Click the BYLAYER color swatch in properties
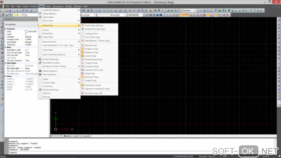The height and width of the screenshot is (158, 281). coord(26,32)
